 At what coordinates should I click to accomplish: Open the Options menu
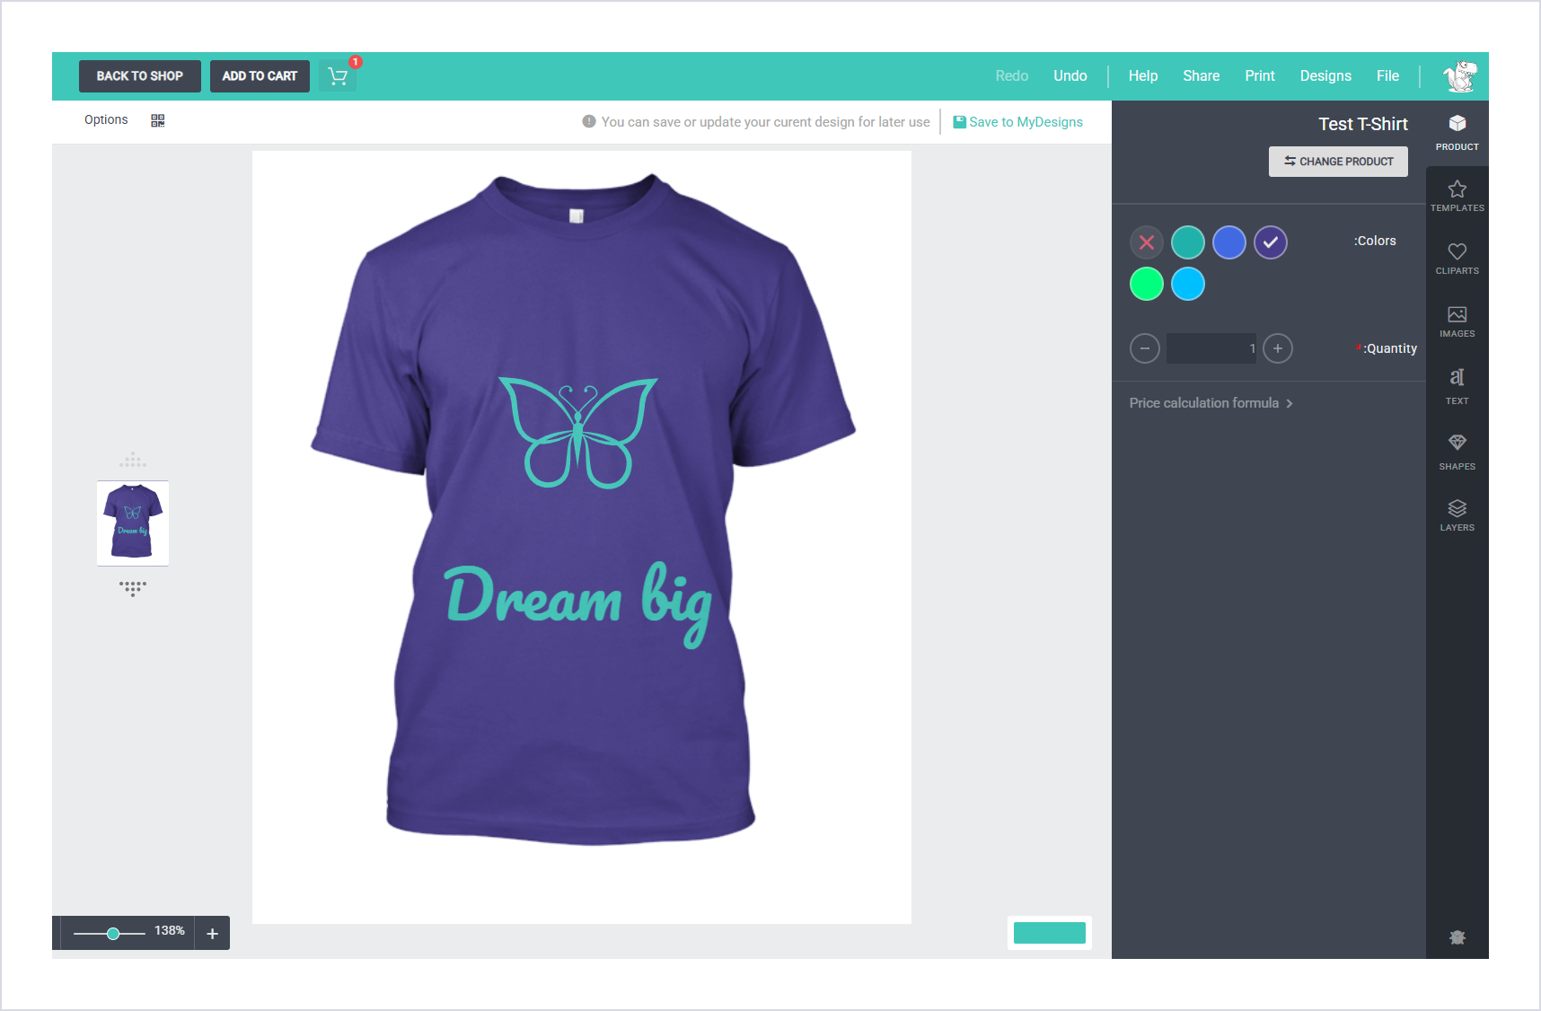(106, 120)
